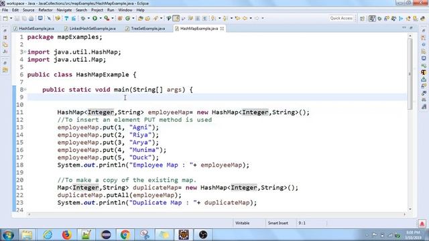This screenshot has width=429, height=241.
Task: Switch to LinkedHashSetExample.java tab
Action: click(90, 28)
